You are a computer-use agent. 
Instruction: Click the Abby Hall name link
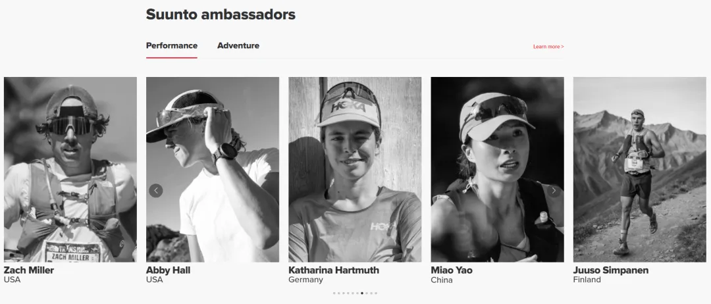coord(169,270)
